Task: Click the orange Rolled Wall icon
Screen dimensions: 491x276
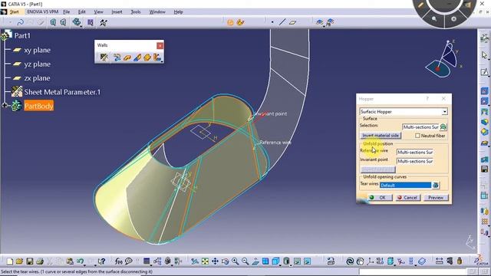Action: tap(127, 58)
